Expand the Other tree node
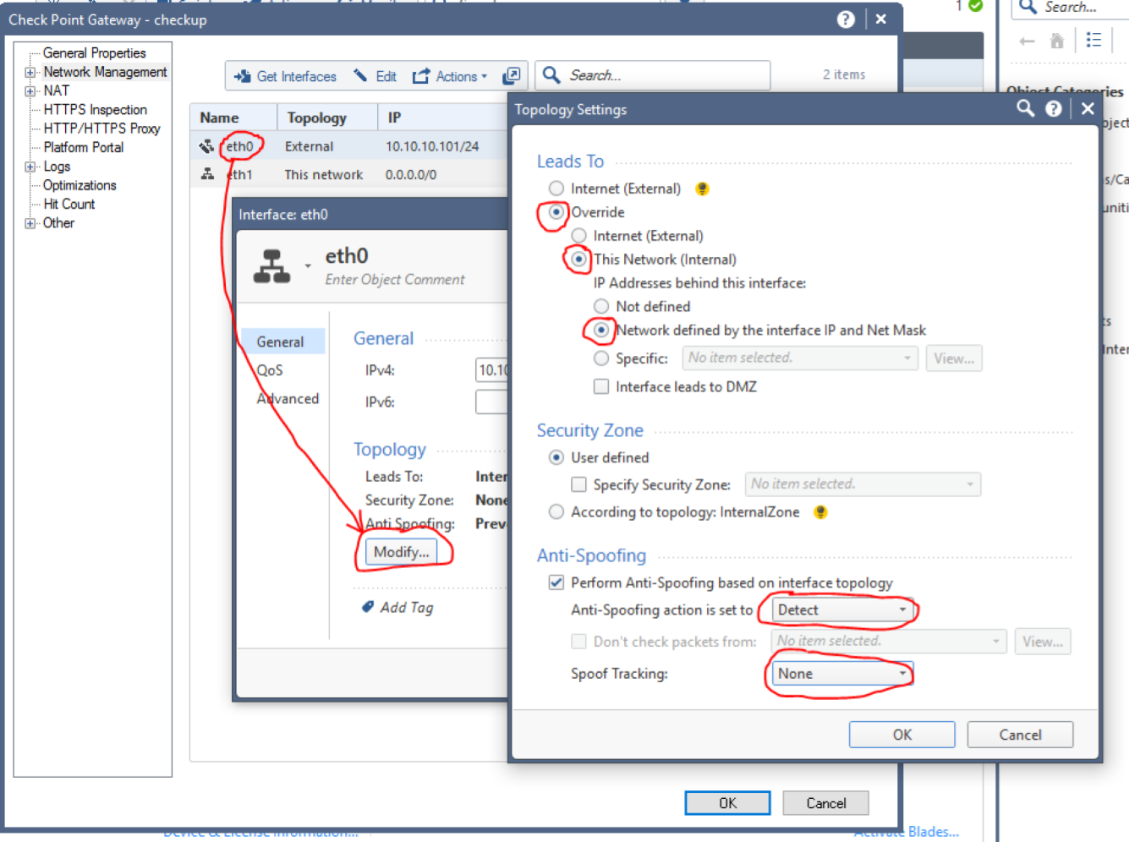Image resolution: width=1129 pixels, height=842 pixels. (30, 224)
